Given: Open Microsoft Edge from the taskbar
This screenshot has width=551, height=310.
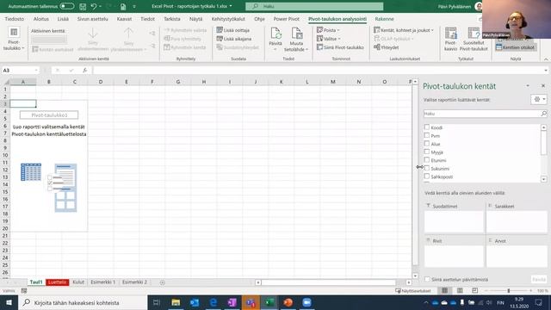Looking at the screenshot, I should pyautogui.click(x=214, y=302).
